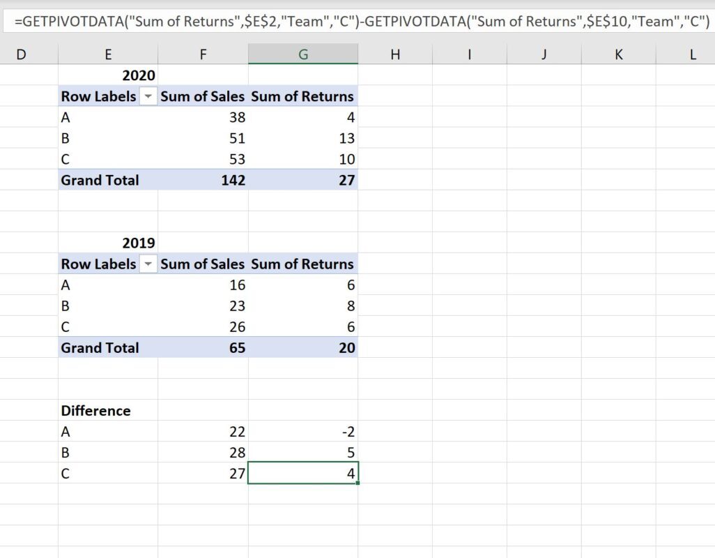Click the 2020 Grand Total sales cell 142
715x558 pixels.
203,180
